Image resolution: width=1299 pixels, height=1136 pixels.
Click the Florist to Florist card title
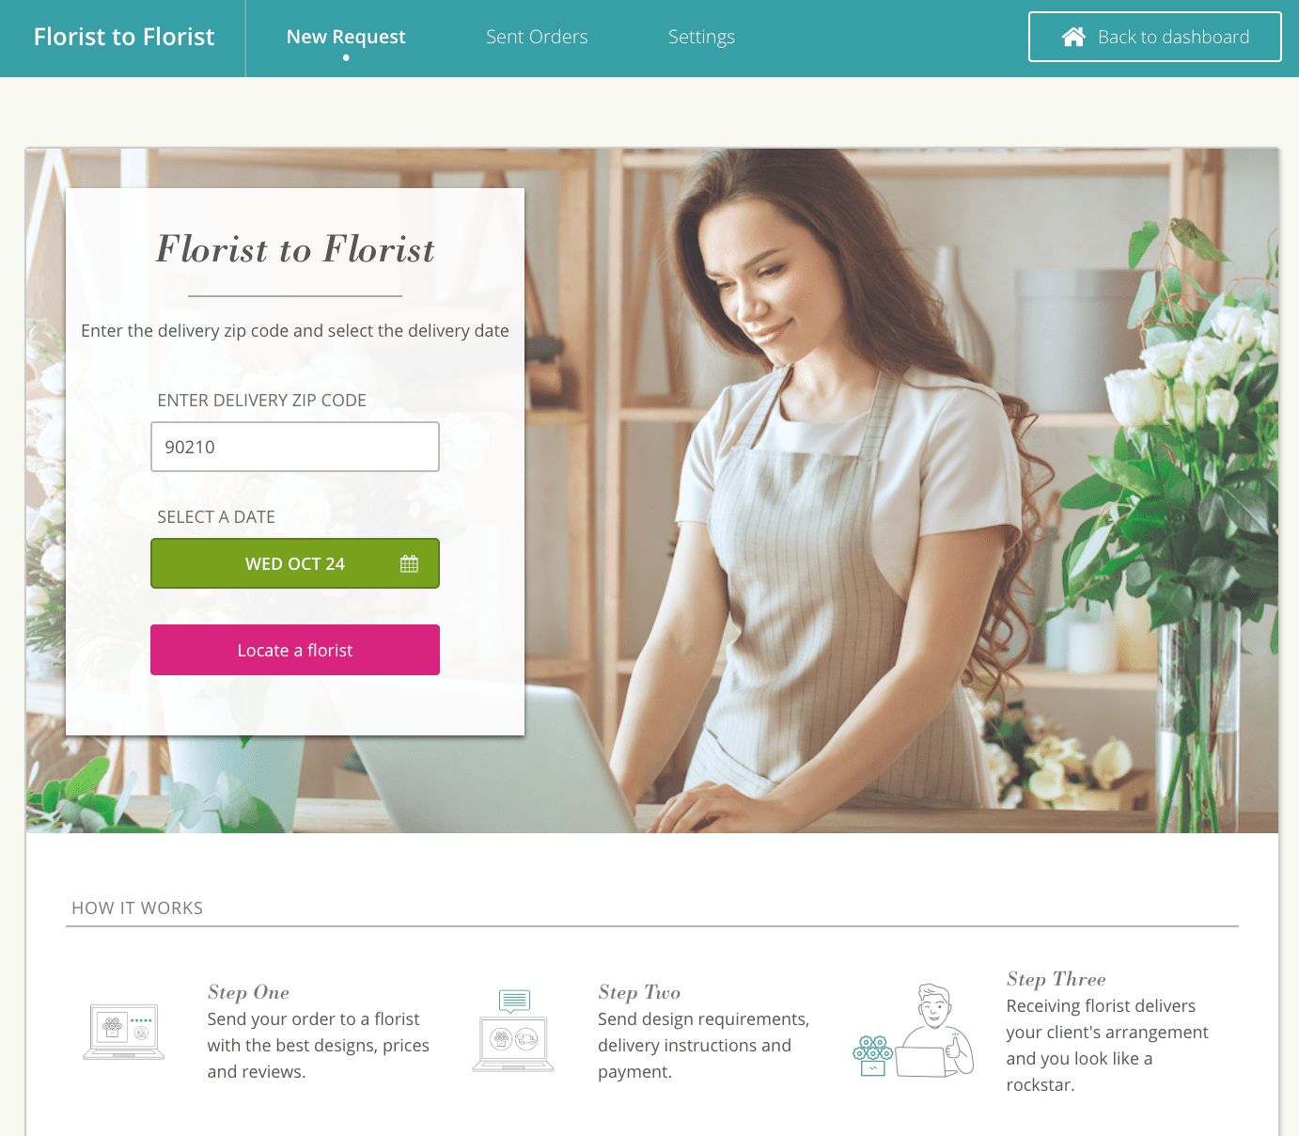pyautogui.click(x=295, y=249)
